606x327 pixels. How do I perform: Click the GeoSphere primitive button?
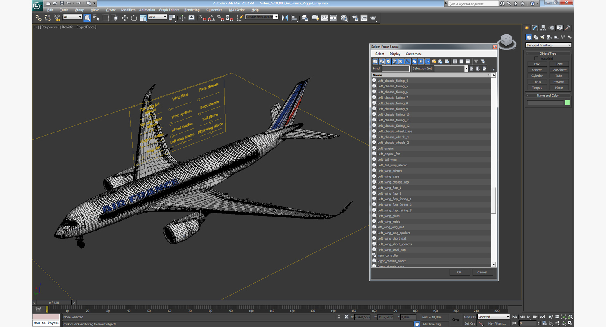point(559,70)
